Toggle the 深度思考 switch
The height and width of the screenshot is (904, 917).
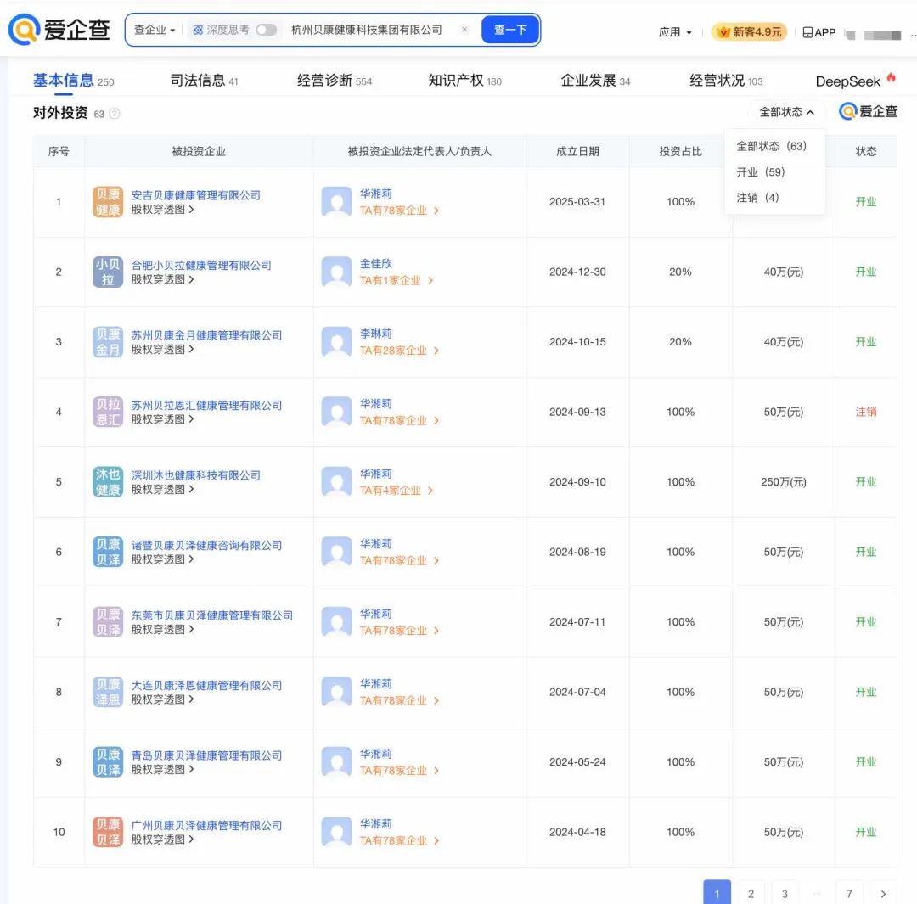[266, 30]
